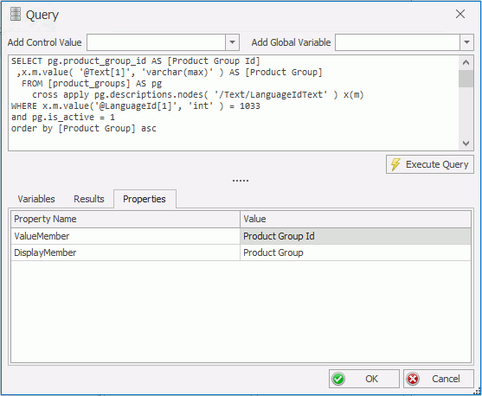Click the red X icon on Cancel

pyautogui.click(x=413, y=379)
